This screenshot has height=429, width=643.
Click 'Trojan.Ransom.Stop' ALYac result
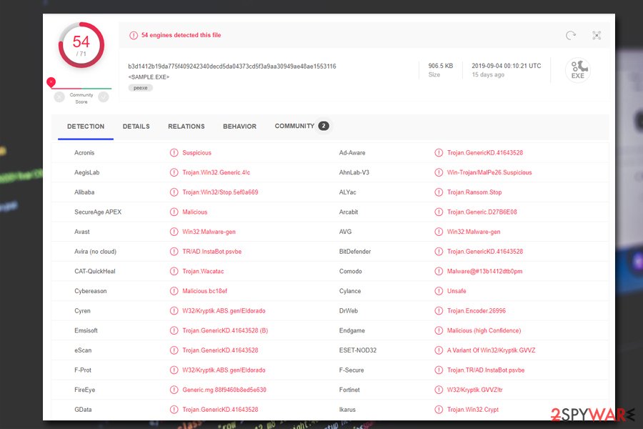point(474,192)
